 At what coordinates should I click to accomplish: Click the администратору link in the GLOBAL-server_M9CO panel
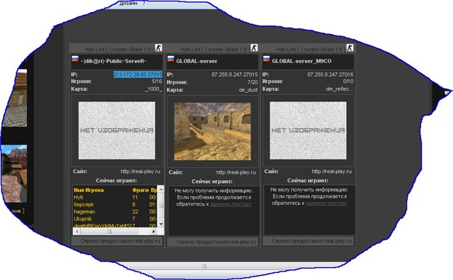pos(326,203)
